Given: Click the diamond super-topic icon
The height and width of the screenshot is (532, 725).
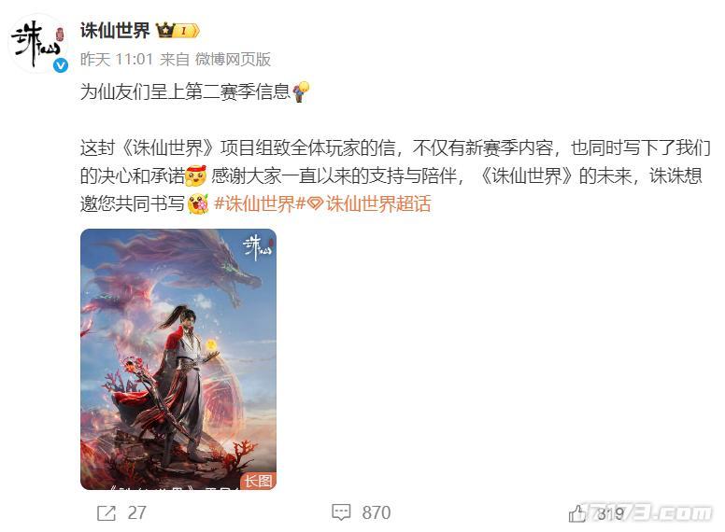Looking at the screenshot, I should [316, 203].
